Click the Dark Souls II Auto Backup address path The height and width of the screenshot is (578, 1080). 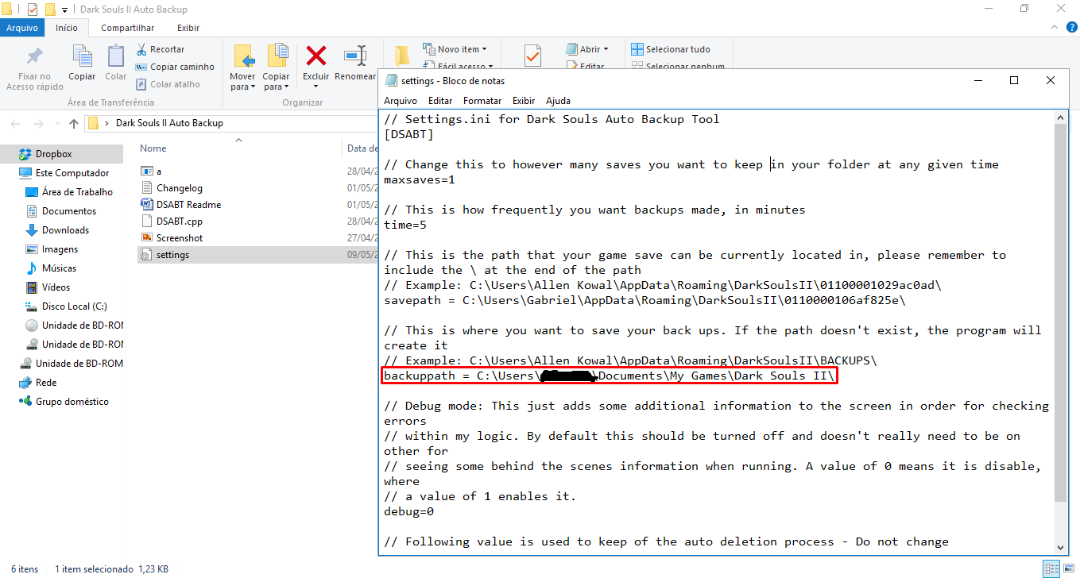click(x=169, y=123)
